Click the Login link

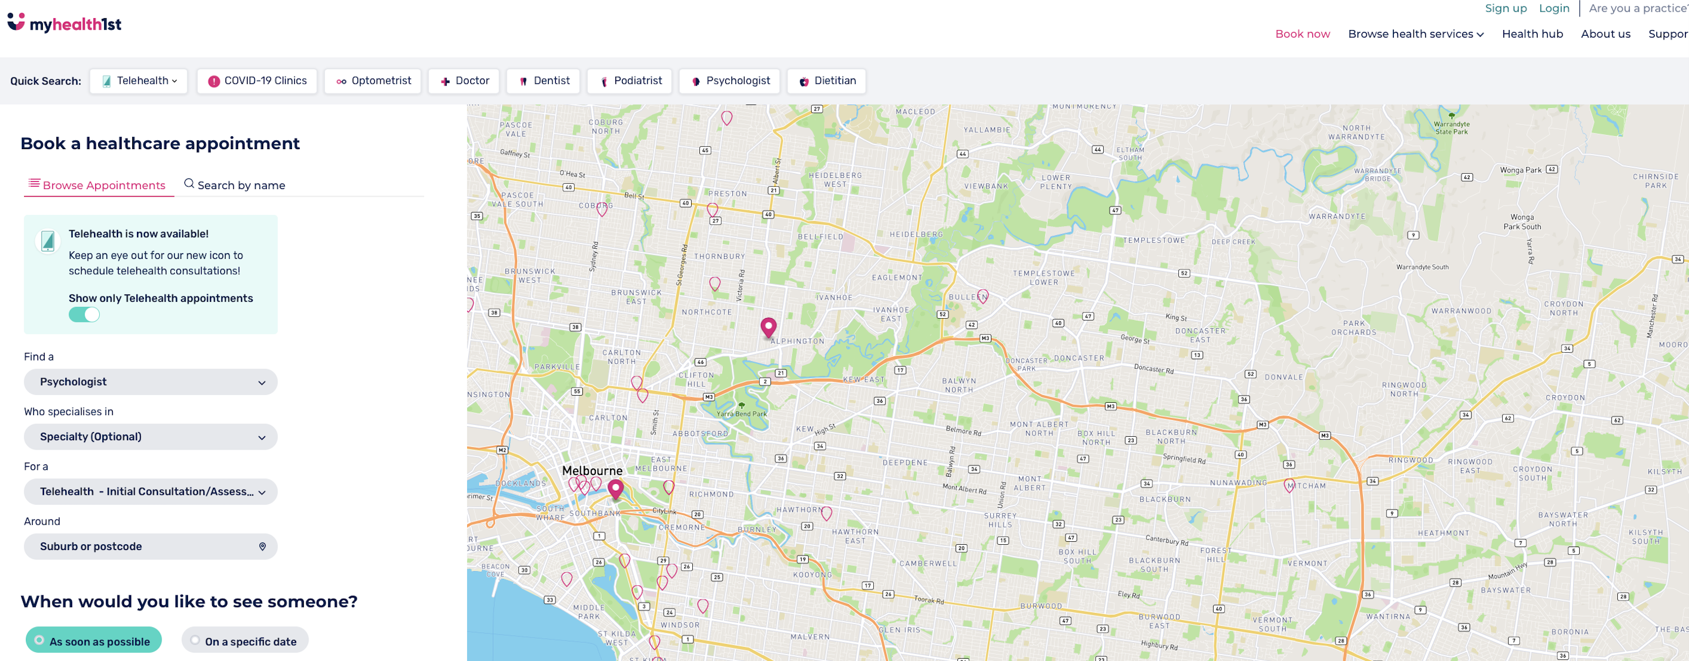coord(1554,8)
